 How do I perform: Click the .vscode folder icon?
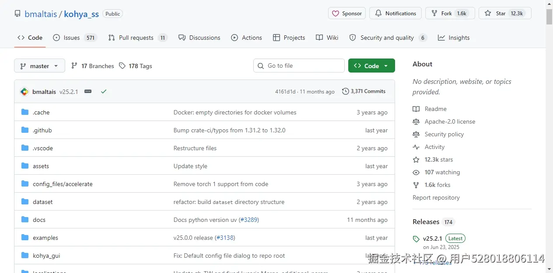point(25,148)
